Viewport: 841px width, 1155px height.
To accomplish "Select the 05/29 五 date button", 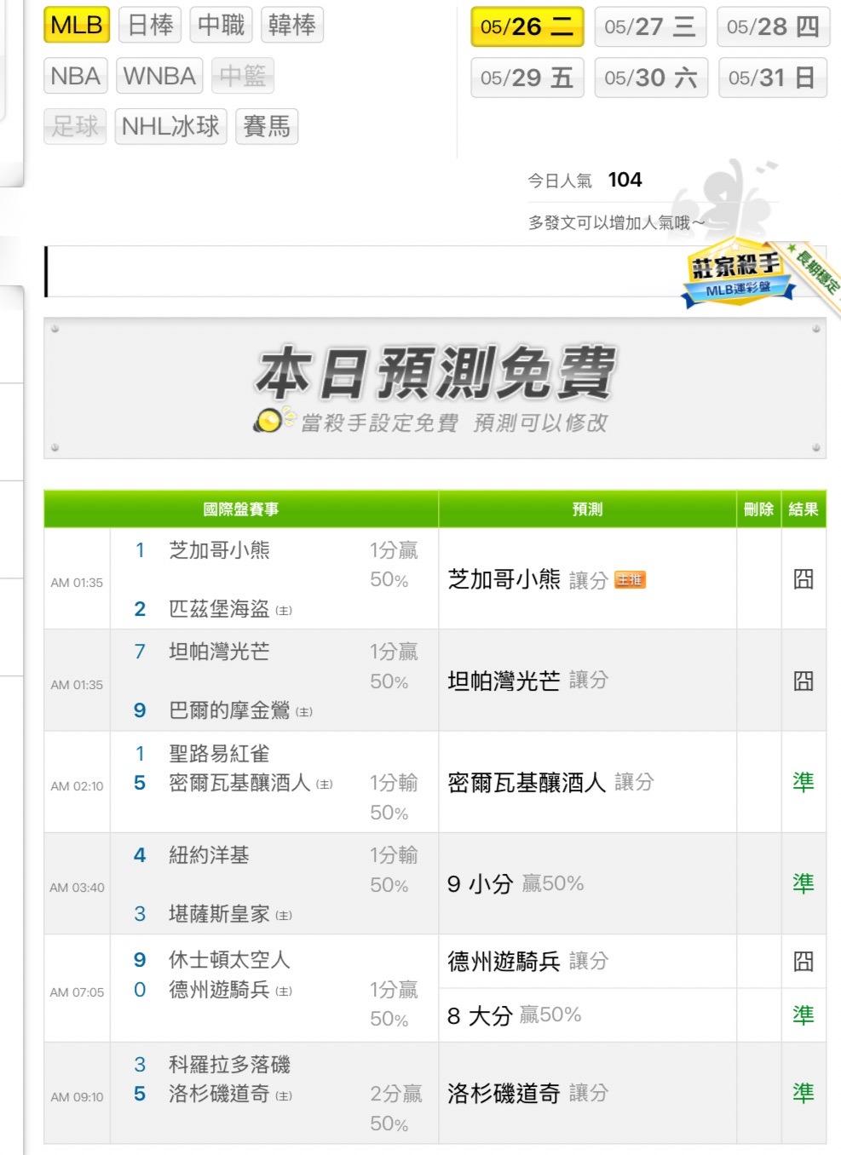I will pos(527,78).
